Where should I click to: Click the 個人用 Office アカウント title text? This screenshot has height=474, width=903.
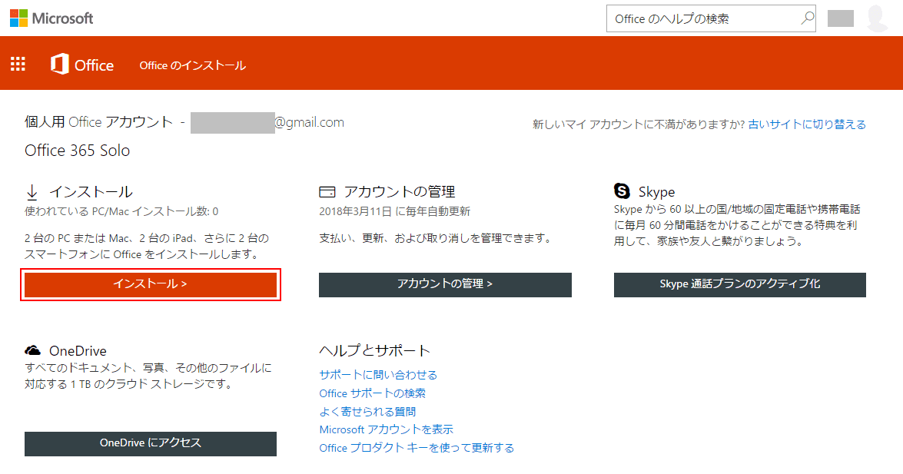tap(98, 122)
